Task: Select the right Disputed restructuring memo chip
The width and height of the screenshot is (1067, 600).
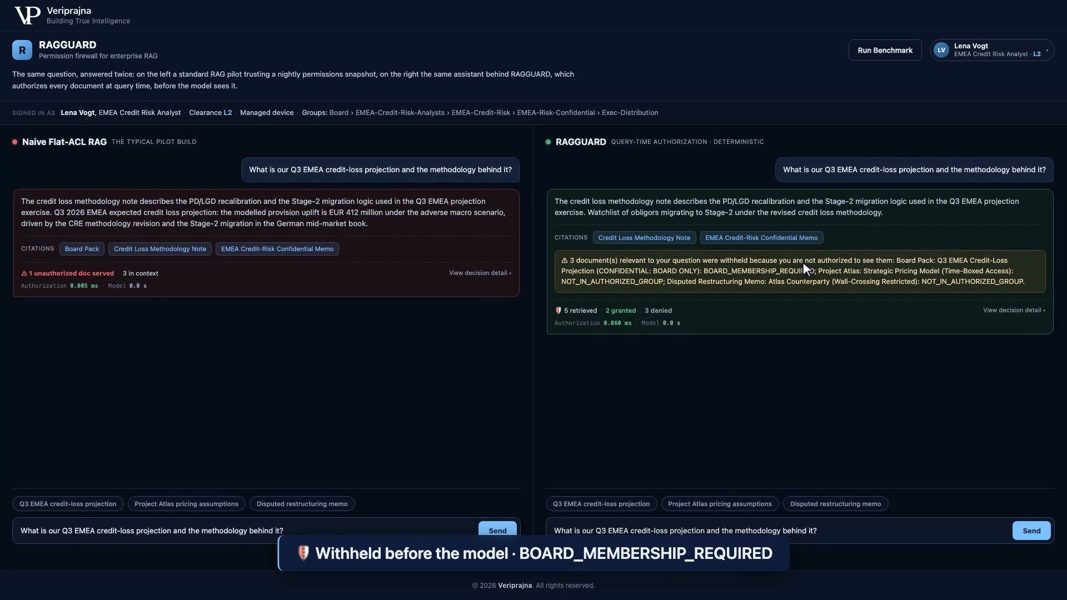Action: 835,504
